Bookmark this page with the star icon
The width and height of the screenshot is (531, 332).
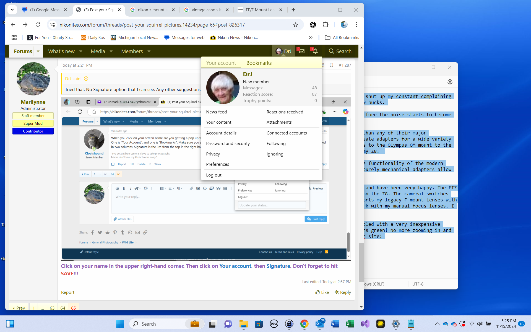pyautogui.click(x=295, y=25)
